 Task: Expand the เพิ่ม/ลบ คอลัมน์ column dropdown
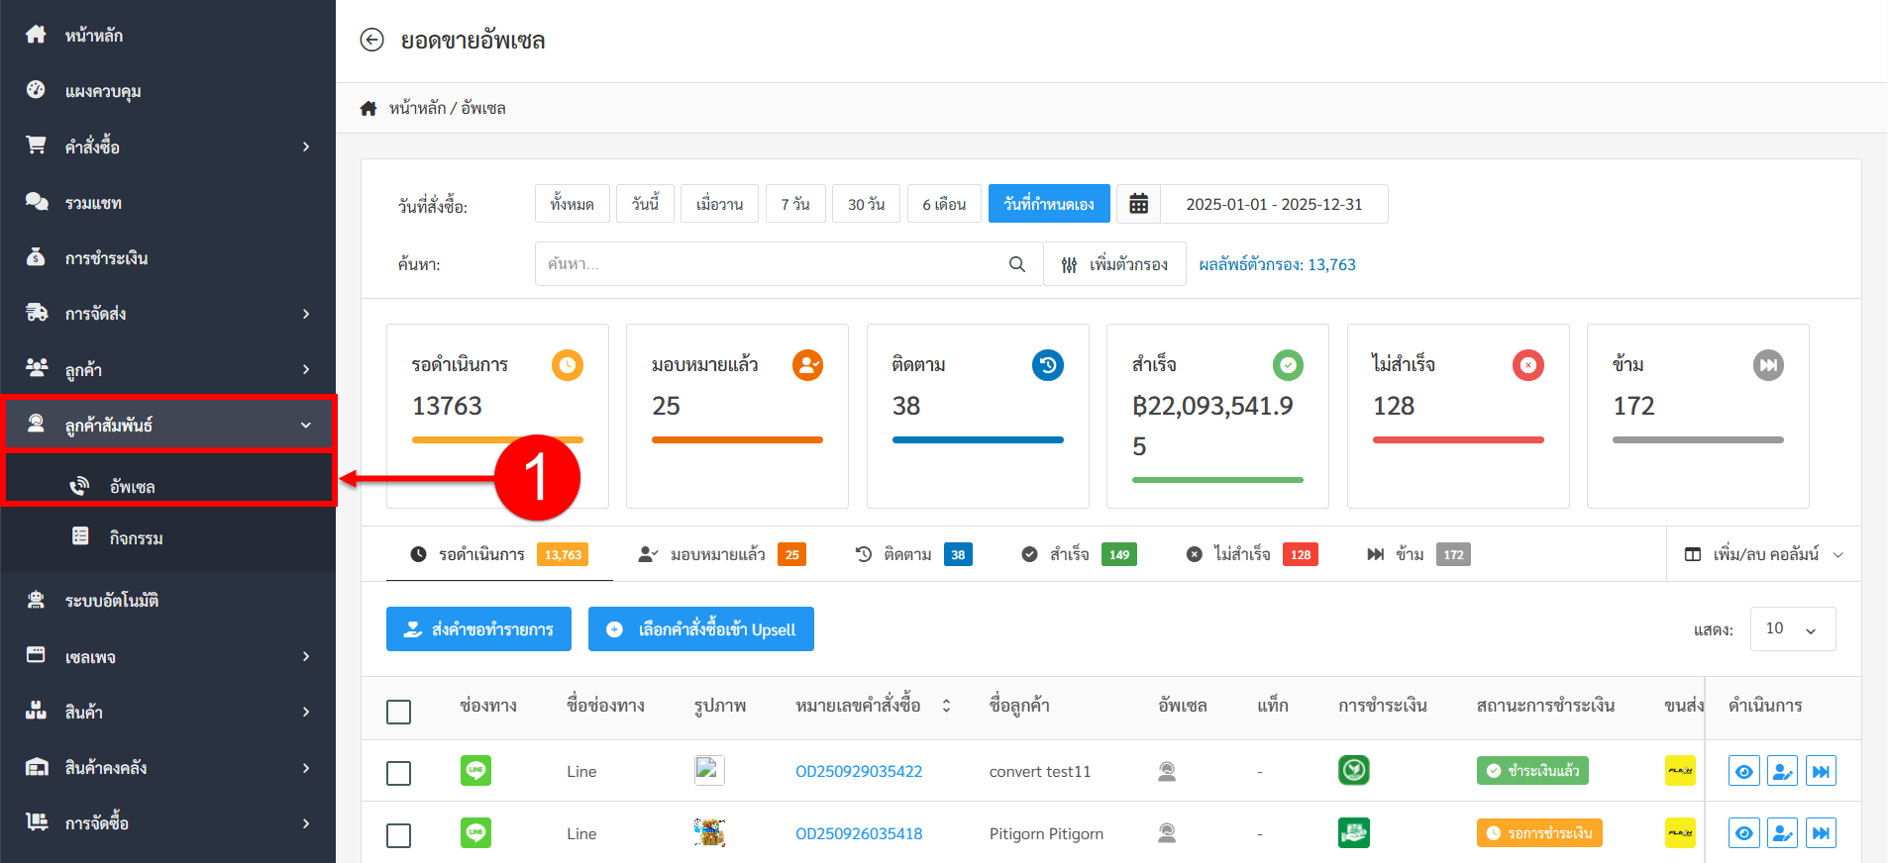(x=1764, y=554)
